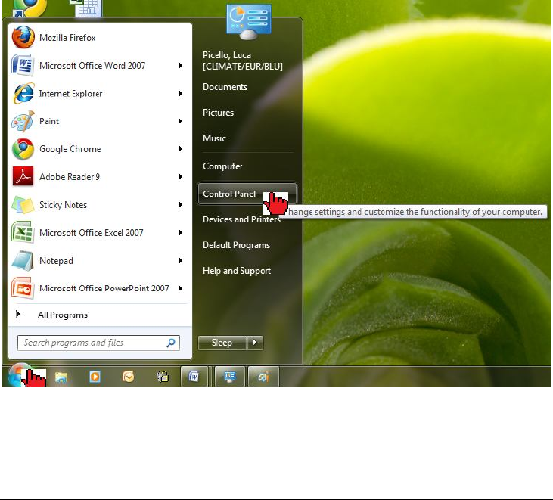Open Devices and Printers
The width and height of the screenshot is (553, 500).
pyautogui.click(x=241, y=219)
